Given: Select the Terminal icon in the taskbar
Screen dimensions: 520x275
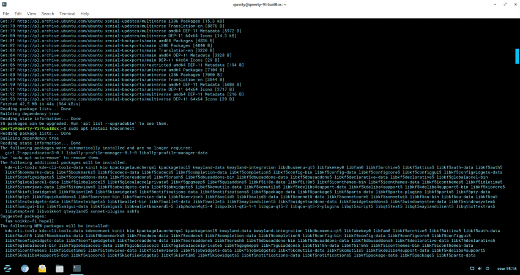Looking at the screenshot, I should click(x=76, y=269).
